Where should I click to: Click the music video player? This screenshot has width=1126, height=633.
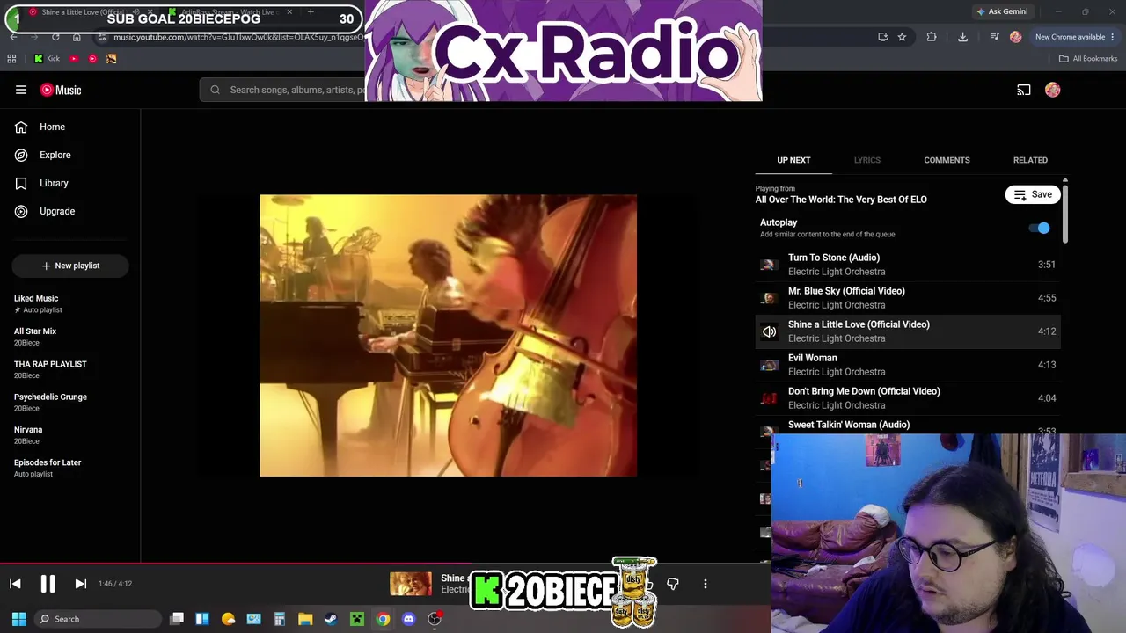coord(448,336)
